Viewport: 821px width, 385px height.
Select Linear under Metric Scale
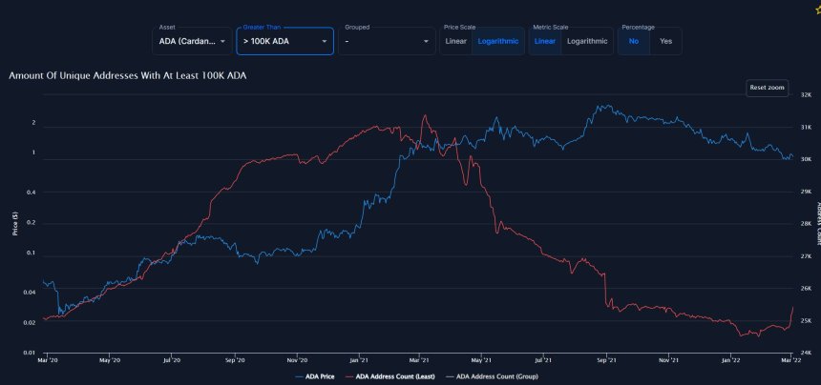coord(544,41)
